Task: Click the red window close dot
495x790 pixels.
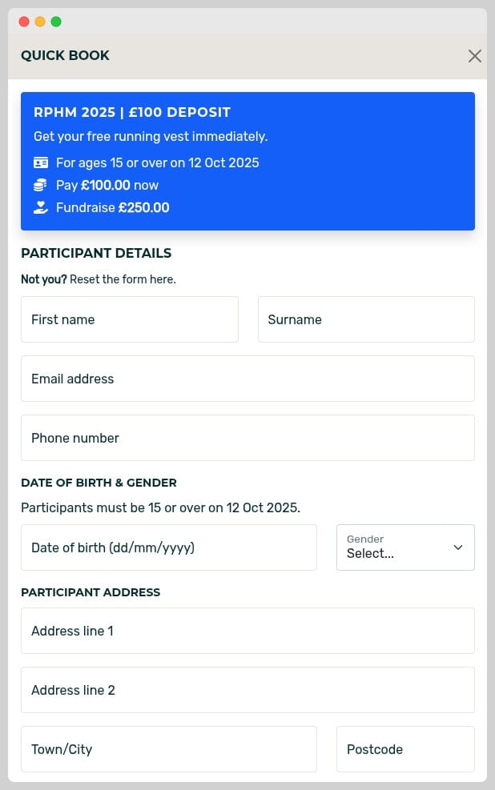Action: [24, 22]
